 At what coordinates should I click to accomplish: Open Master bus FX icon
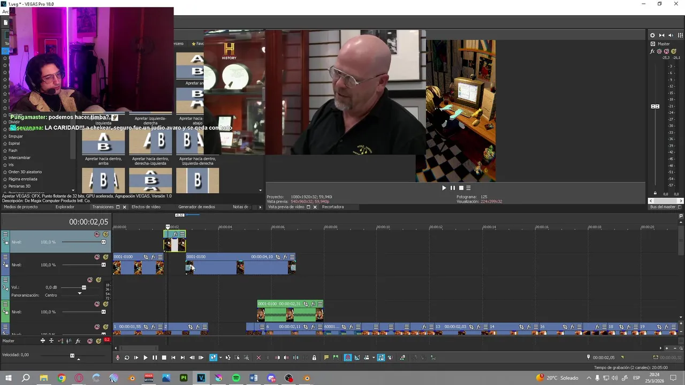652,51
